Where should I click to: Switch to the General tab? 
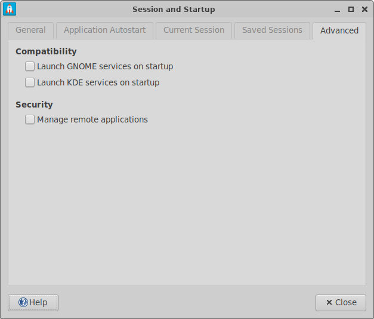pos(30,30)
